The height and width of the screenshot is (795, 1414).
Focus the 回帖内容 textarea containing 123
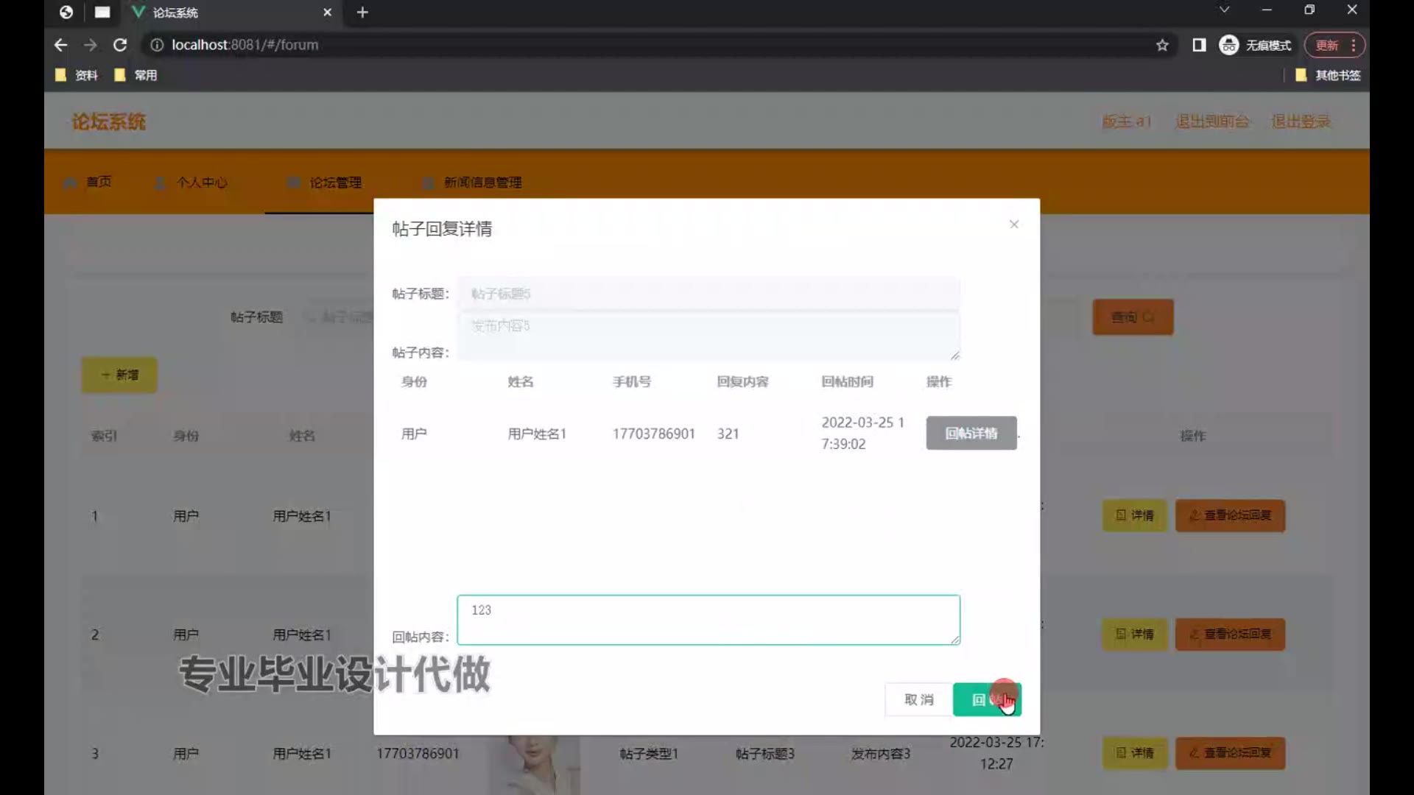[708, 620]
